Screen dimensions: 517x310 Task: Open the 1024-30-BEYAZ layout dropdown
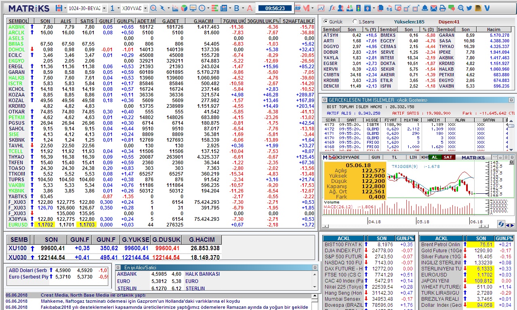[x=104, y=8]
